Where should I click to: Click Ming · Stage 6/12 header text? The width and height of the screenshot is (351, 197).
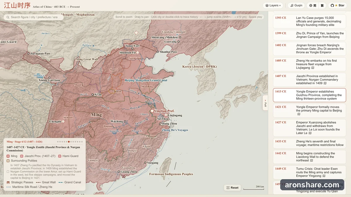point(24,142)
